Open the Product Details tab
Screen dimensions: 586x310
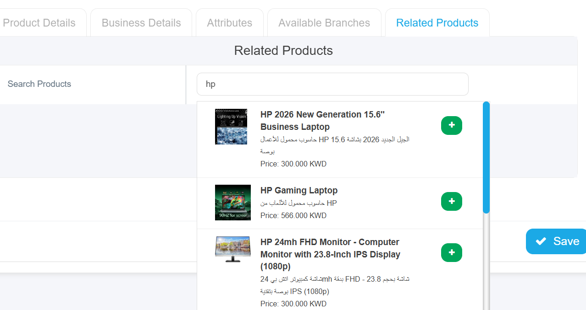click(x=39, y=23)
